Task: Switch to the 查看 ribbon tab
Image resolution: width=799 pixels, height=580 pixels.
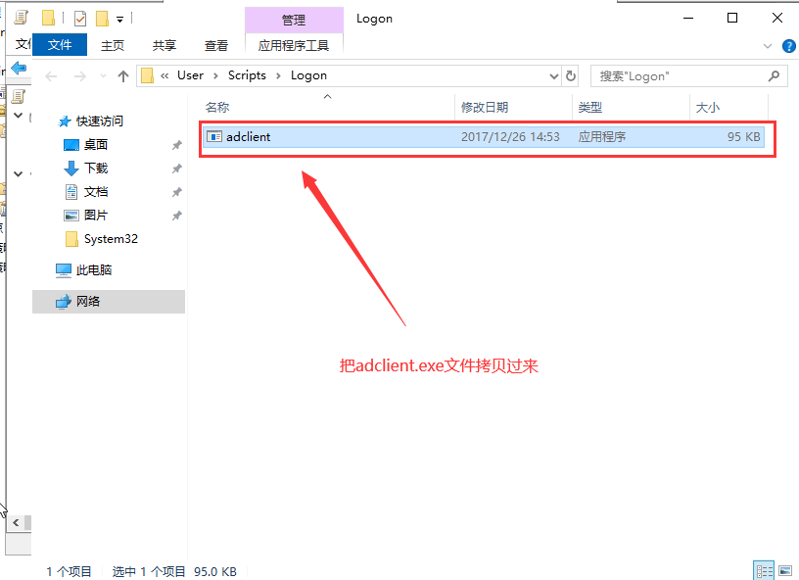Action: 216,45
